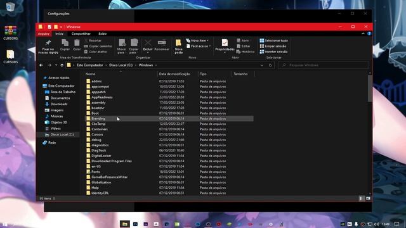Select Rede in navigation pane
The image size is (406, 228).
(49, 142)
